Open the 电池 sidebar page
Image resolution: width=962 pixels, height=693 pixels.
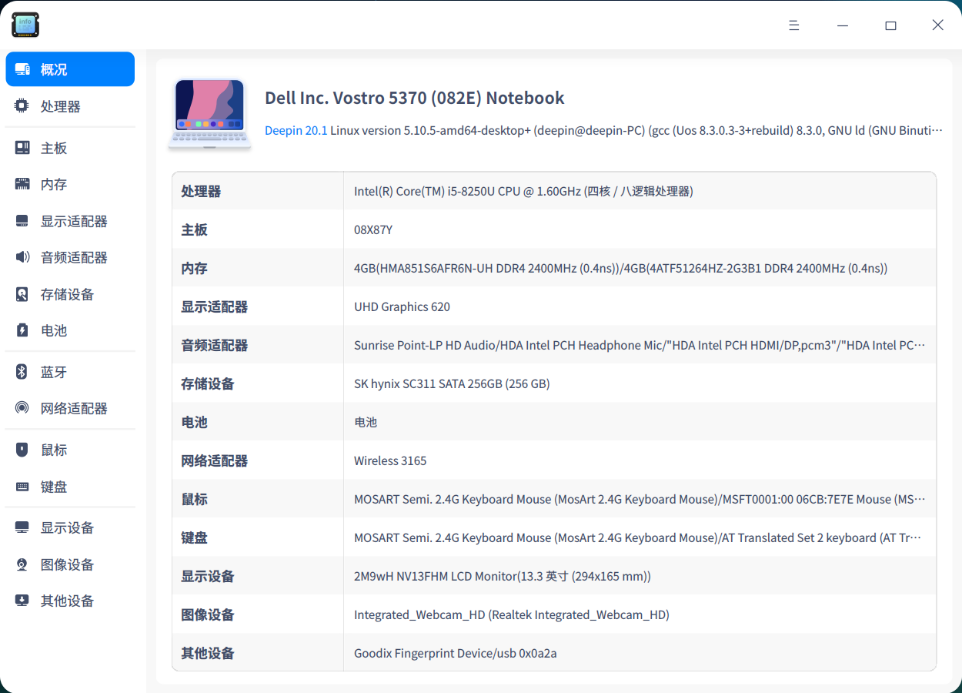tap(70, 330)
